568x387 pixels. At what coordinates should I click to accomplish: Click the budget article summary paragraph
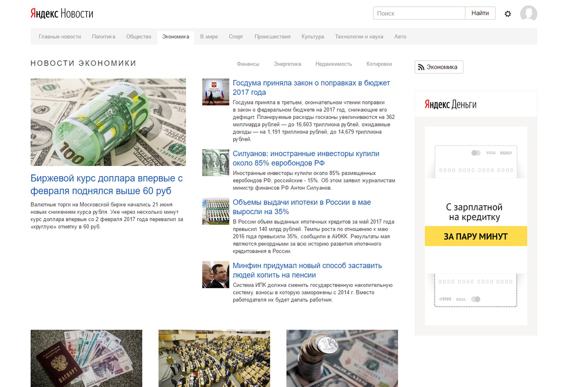314,121
